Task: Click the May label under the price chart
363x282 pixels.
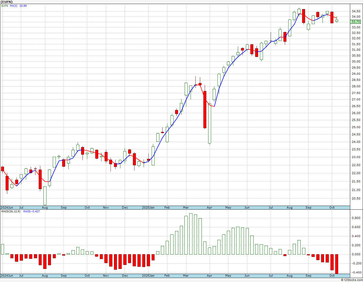Action: pos(228,207)
